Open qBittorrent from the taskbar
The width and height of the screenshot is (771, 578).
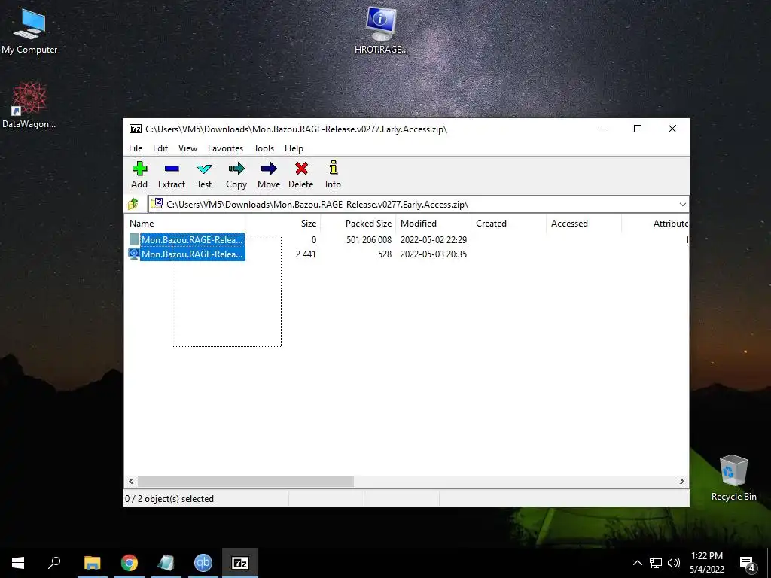pos(203,563)
